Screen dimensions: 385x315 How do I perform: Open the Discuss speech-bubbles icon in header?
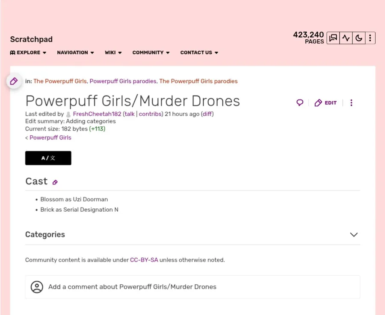coord(333,38)
